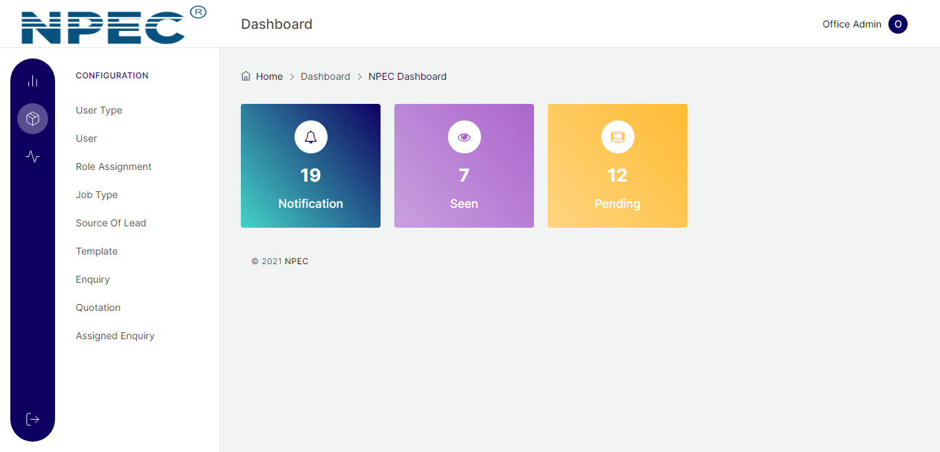Image resolution: width=940 pixels, height=452 pixels.
Task: Open the Office Admin avatar circle
Action: tap(897, 24)
